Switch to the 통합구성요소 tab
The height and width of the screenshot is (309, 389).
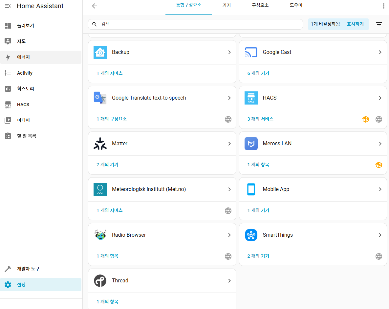pos(188,5)
